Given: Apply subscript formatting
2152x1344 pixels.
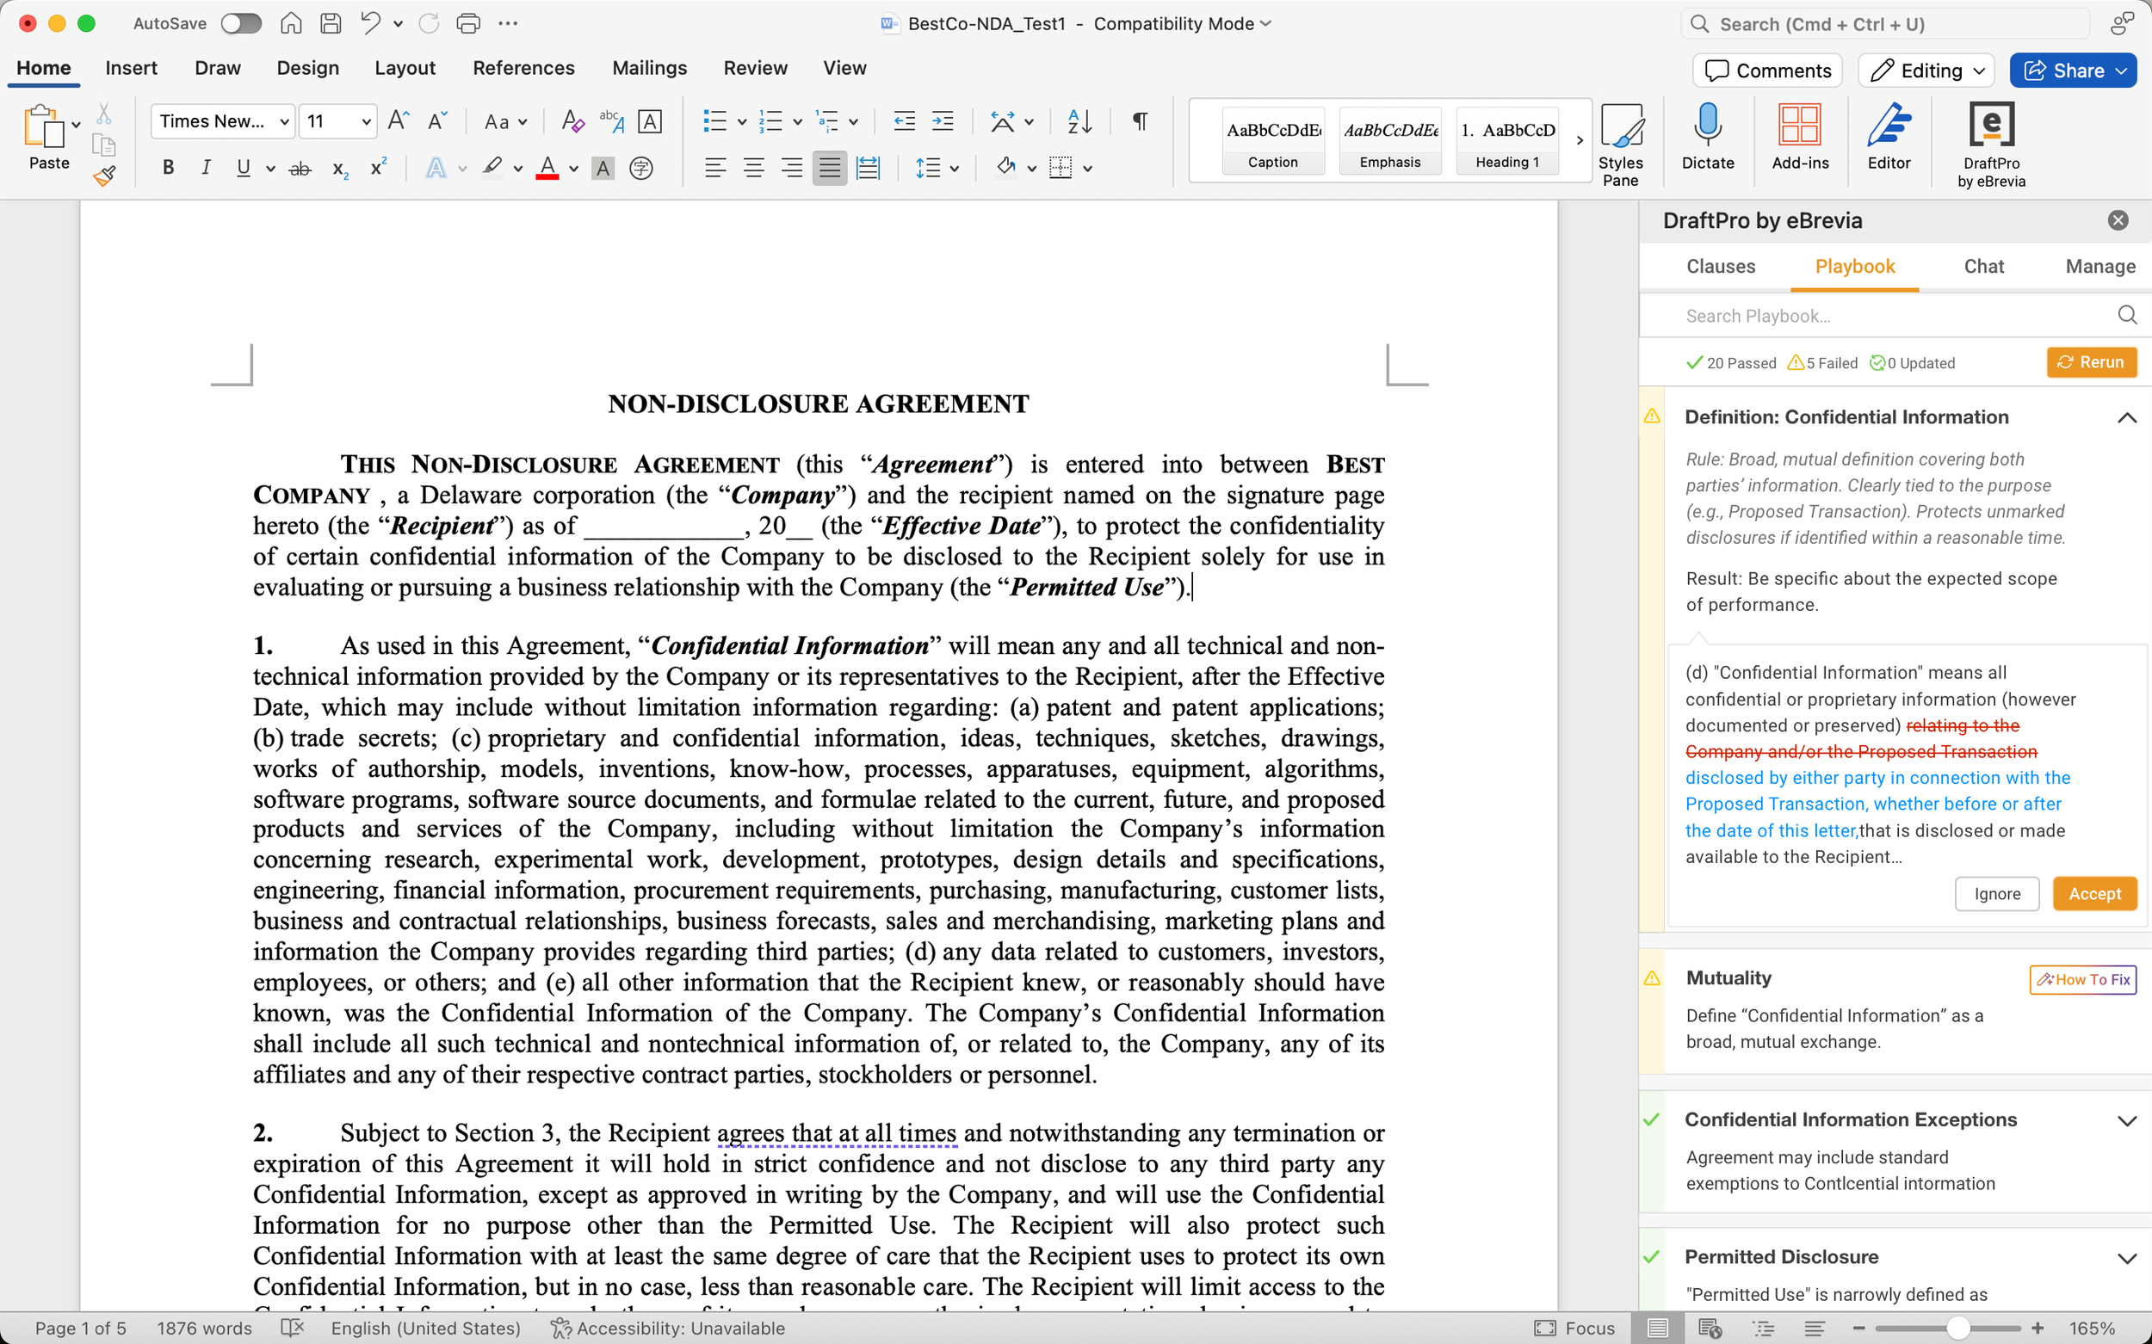Looking at the screenshot, I should click(x=340, y=168).
